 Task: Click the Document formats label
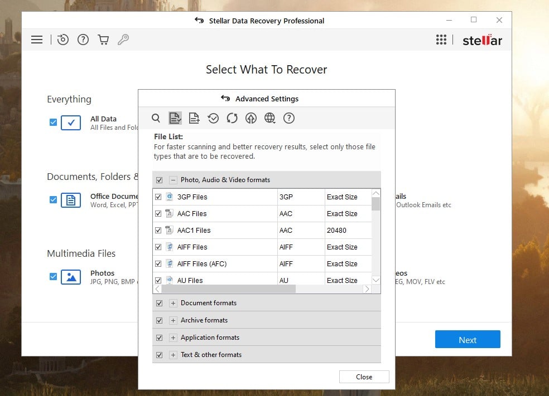(x=209, y=303)
